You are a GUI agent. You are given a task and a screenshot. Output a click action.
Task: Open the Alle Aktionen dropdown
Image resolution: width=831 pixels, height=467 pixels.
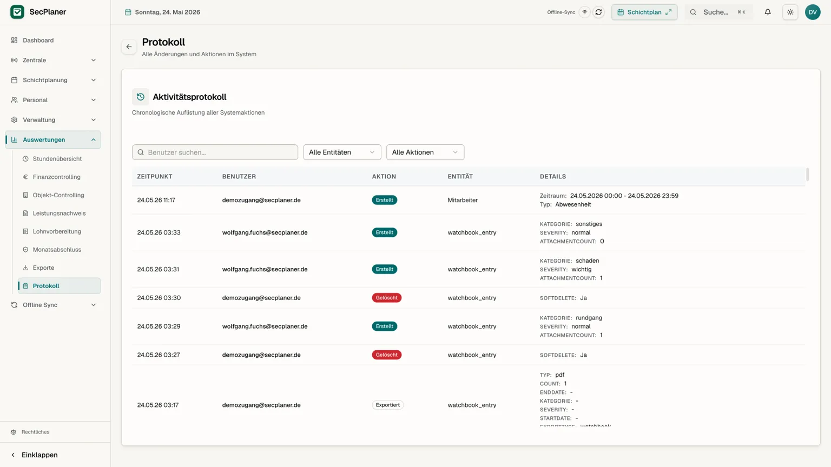[x=425, y=152]
